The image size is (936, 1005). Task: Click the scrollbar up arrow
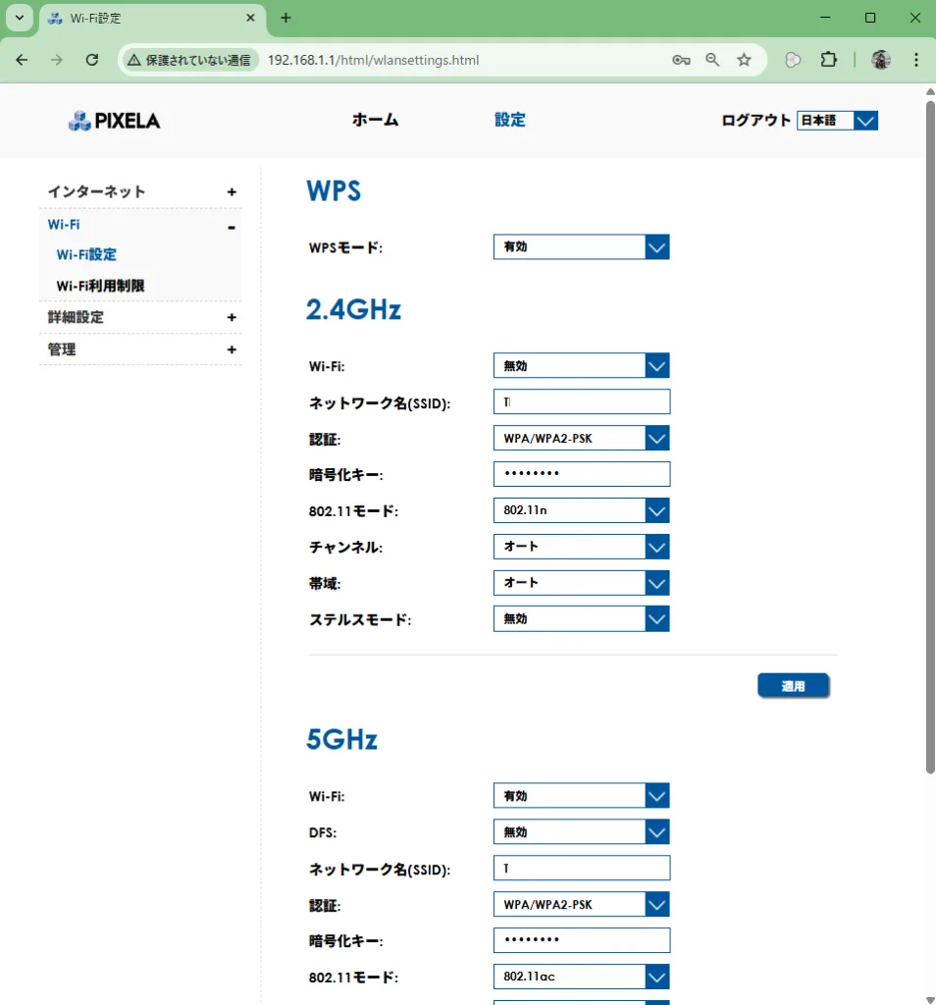930,91
